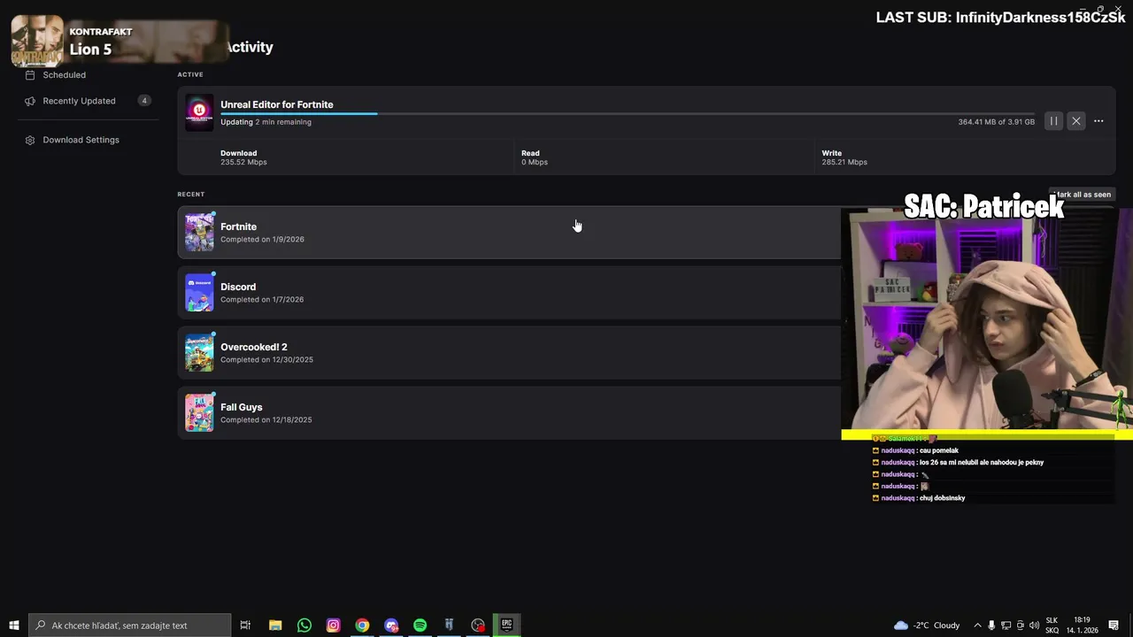This screenshot has width=1133, height=637.
Task: Click the Unreal Editor download progress bar
Action: point(628,113)
